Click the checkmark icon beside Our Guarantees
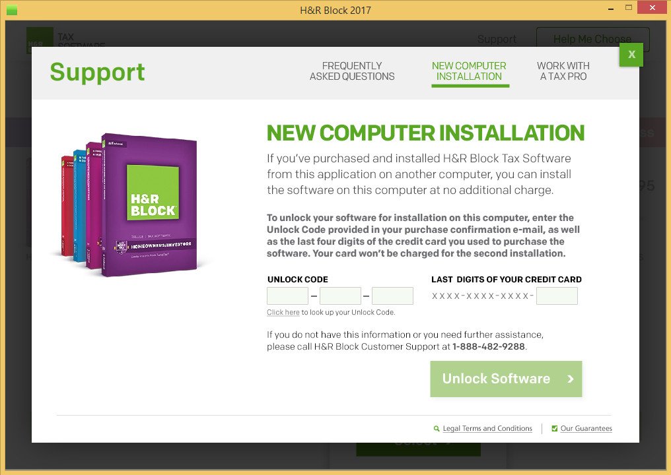Image resolution: width=671 pixels, height=475 pixels. point(555,428)
